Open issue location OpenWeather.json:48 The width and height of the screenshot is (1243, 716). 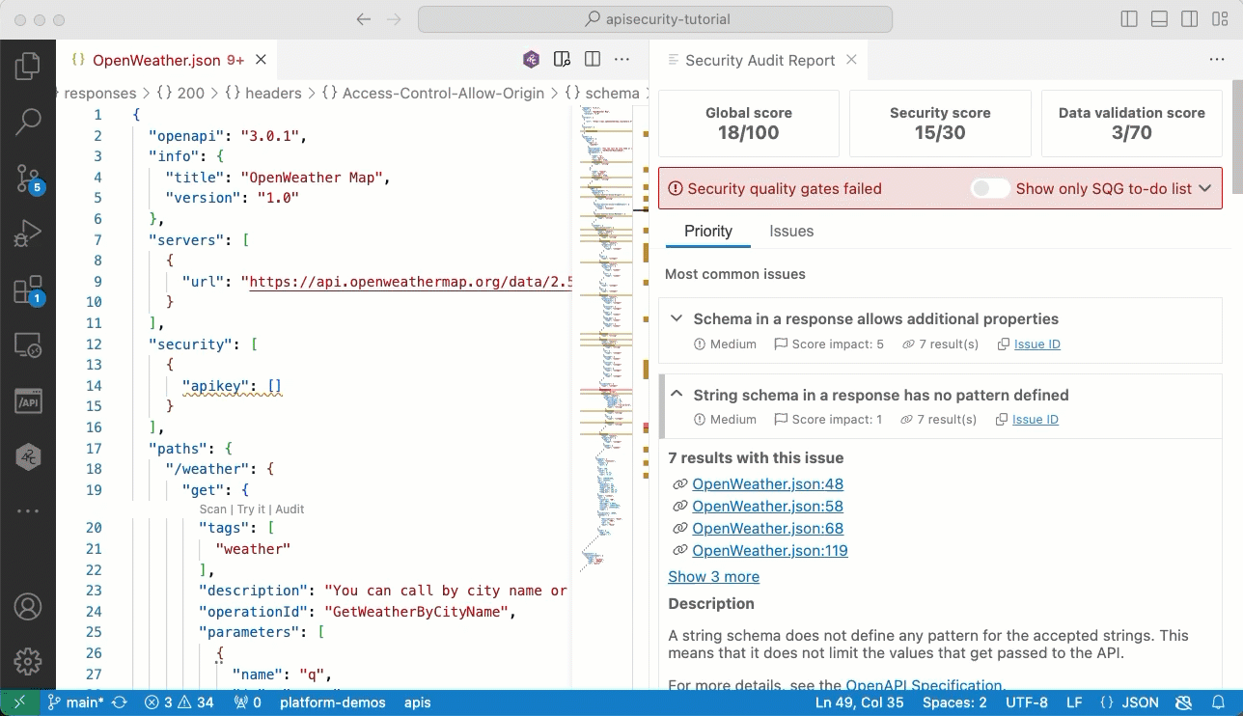click(x=767, y=483)
